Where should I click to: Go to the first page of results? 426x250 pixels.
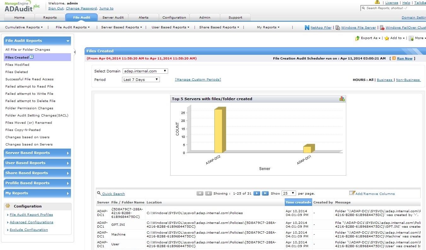point(200,193)
